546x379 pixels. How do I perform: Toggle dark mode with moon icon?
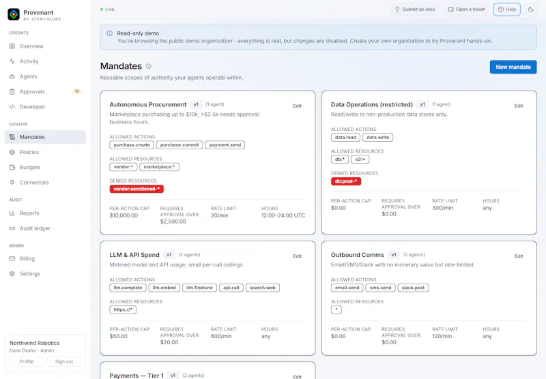[x=531, y=10]
